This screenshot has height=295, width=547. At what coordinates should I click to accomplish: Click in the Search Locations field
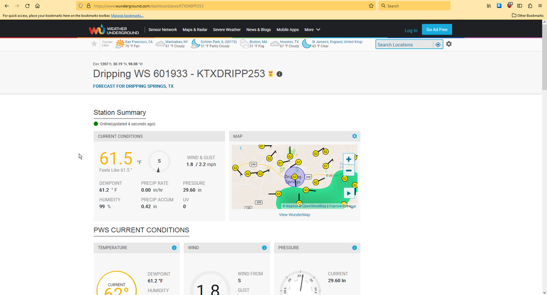click(x=404, y=44)
